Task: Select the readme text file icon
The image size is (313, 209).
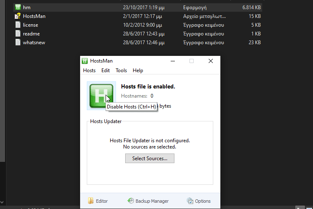Action: 18,33
